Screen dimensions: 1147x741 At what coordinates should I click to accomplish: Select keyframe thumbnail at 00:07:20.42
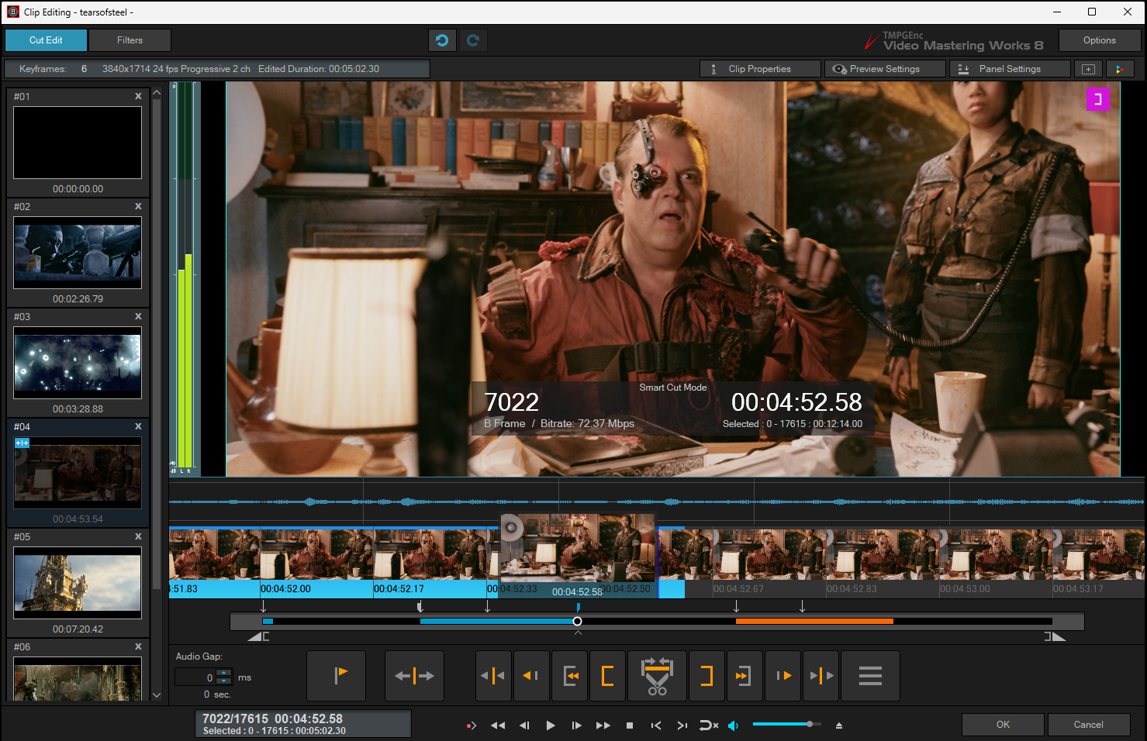tap(78, 583)
